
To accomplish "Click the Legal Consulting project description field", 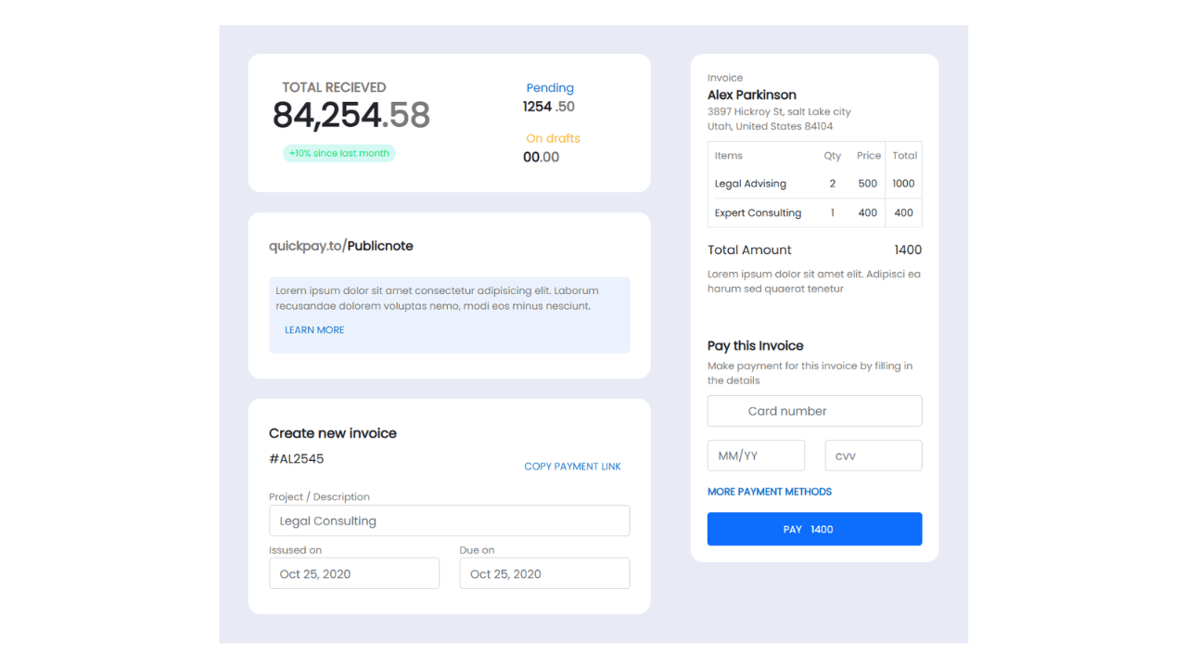I will click(x=449, y=520).
